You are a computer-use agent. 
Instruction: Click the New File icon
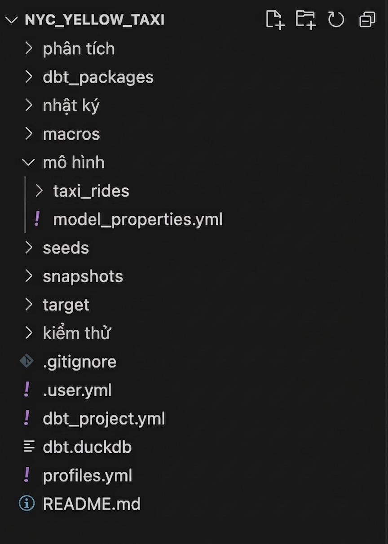point(275,20)
